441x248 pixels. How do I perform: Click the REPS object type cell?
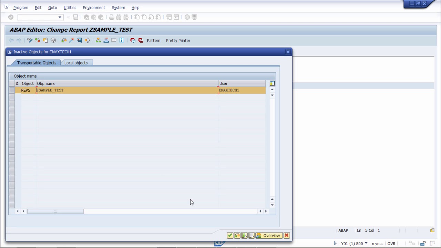[x=28, y=90]
